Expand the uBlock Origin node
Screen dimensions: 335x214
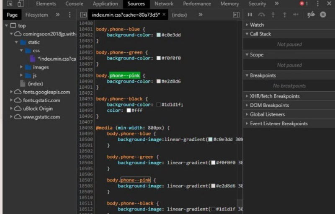[x=11, y=108]
